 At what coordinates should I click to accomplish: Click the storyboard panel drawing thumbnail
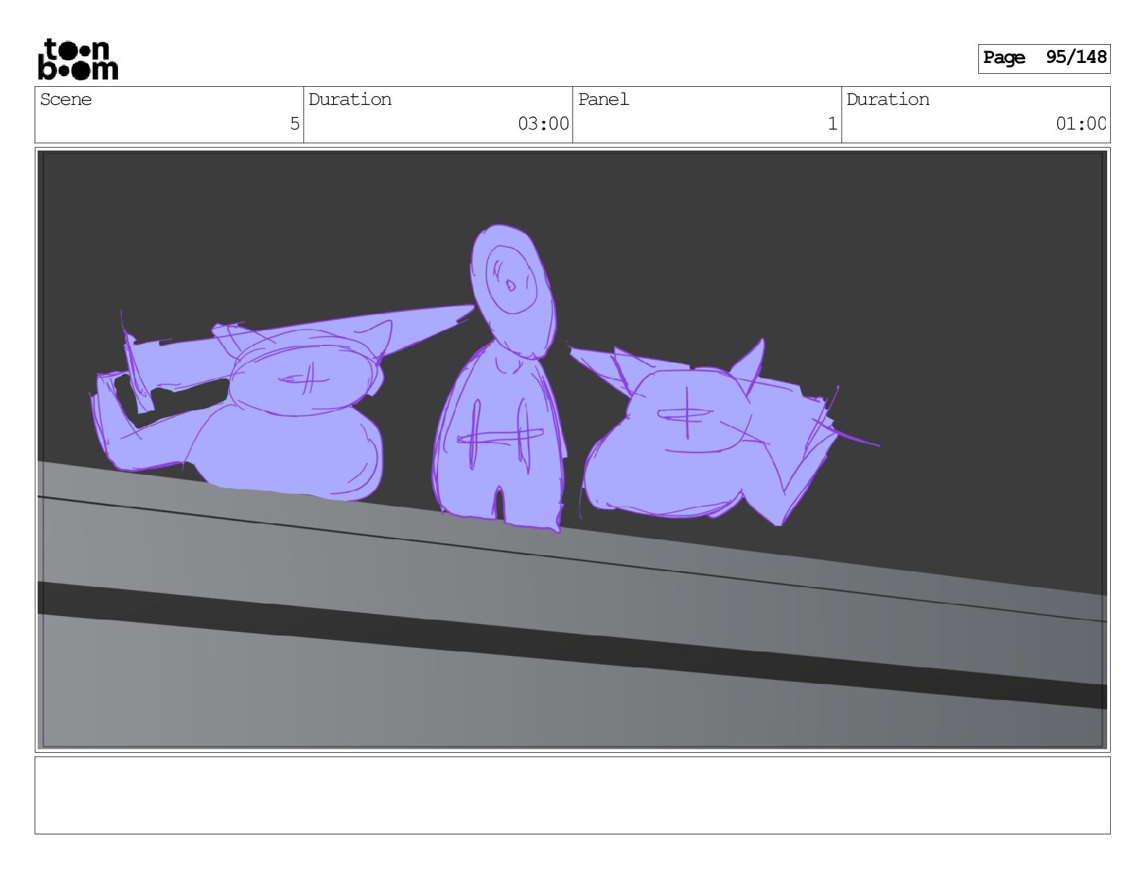pos(572,450)
